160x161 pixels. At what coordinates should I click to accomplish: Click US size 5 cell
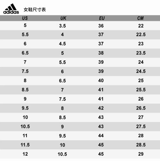25,25
